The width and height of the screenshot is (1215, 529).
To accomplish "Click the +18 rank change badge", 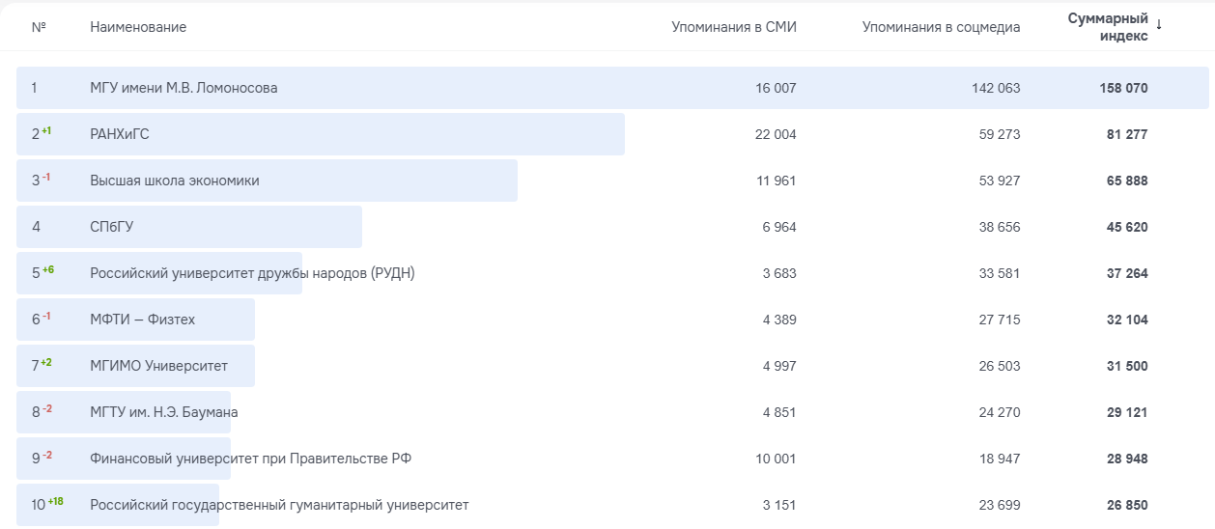I will [55, 501].
